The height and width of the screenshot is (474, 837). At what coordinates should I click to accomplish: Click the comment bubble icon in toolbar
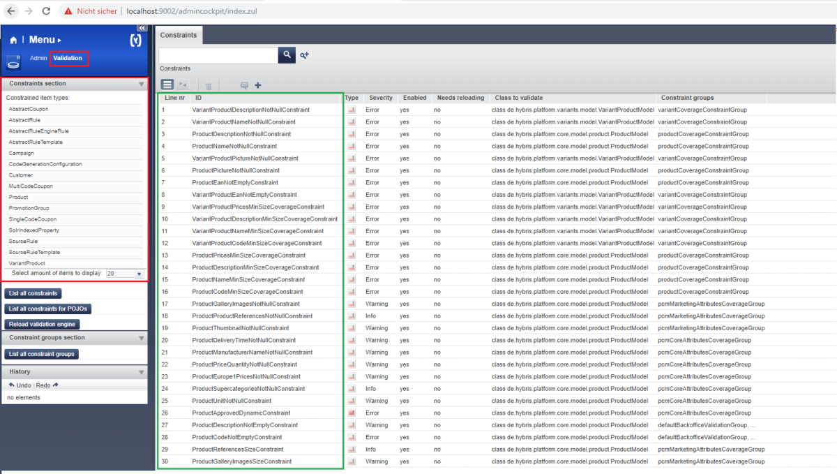click(x=244, y=86)
